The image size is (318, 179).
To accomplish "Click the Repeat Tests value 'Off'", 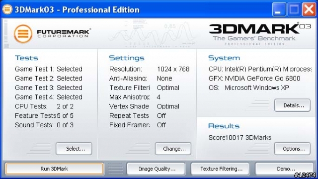I will [161, 116].
